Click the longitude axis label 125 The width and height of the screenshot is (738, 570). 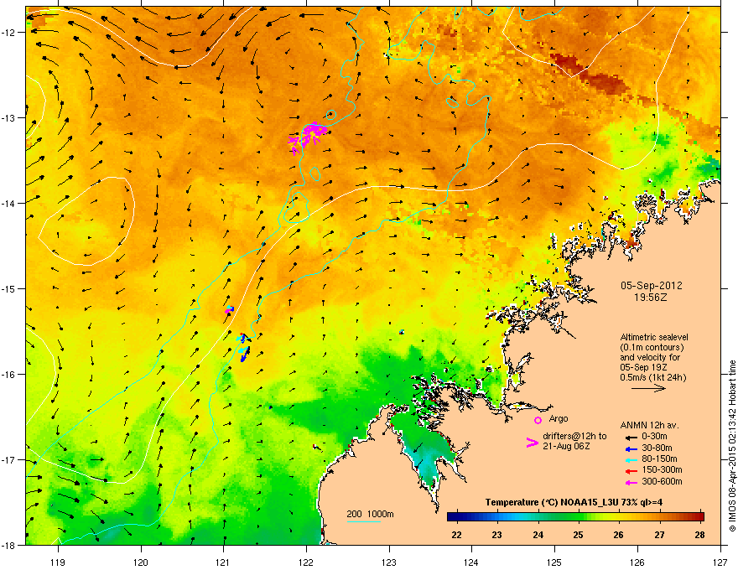click(x=554, y=562)
